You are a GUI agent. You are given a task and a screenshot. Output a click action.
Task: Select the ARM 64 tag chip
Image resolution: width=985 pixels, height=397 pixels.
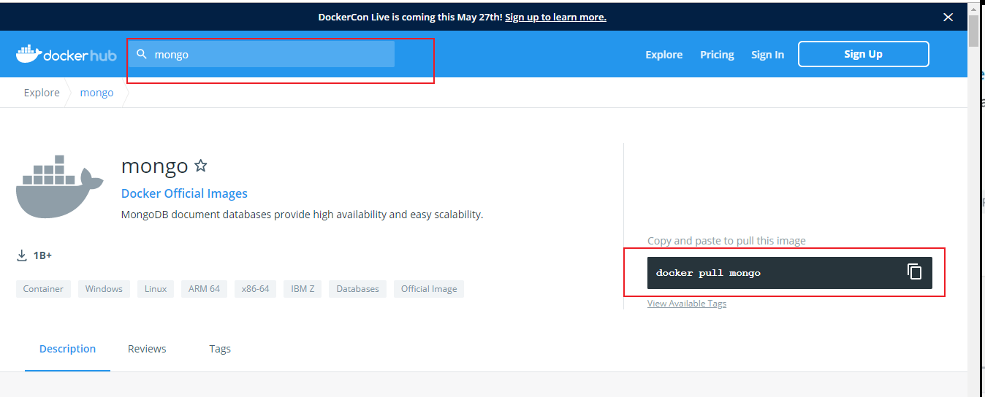click(x=204, y=289)
